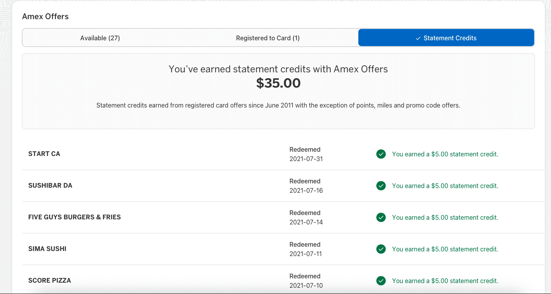This screenshot has height=294, width=551.
Task: Click SIMA SUSHI's $5.00 statement credit message
Action: coord(445,249)
